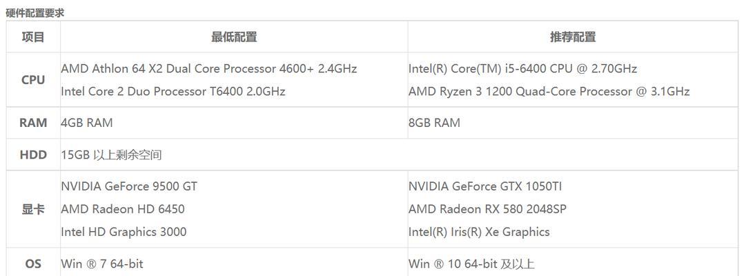This screenshot has height=276, width=755.
Task: Click Win 10 64-bit 及以上 text
Action: [472, 264]
